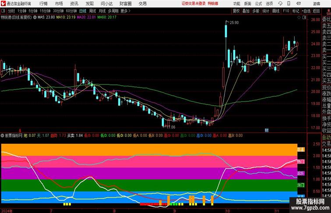Click the MA60: 20.17 label
331x213 pixels.
coord(106,17)
